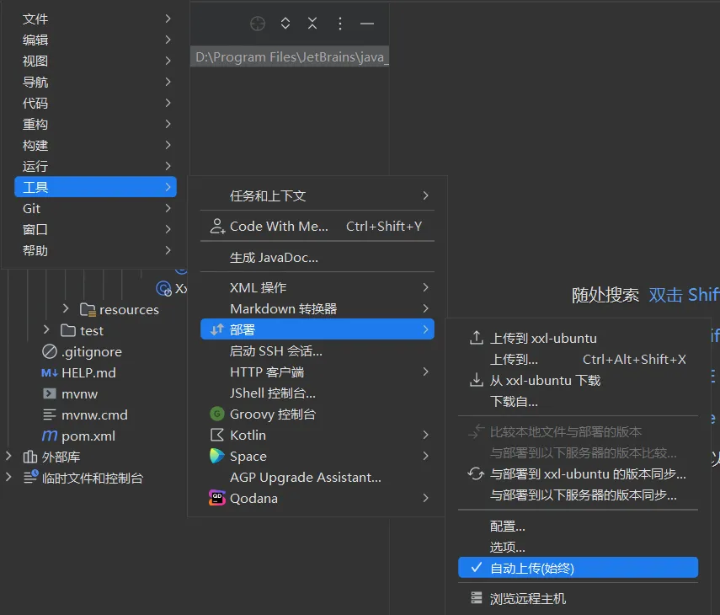Expand the resources folder in project tree
The width and height of the screenshot is (720, 615).
click(66, 308)
